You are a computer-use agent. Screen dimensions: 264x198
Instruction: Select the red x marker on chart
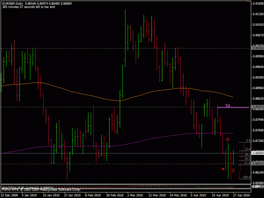pos(223,169)
